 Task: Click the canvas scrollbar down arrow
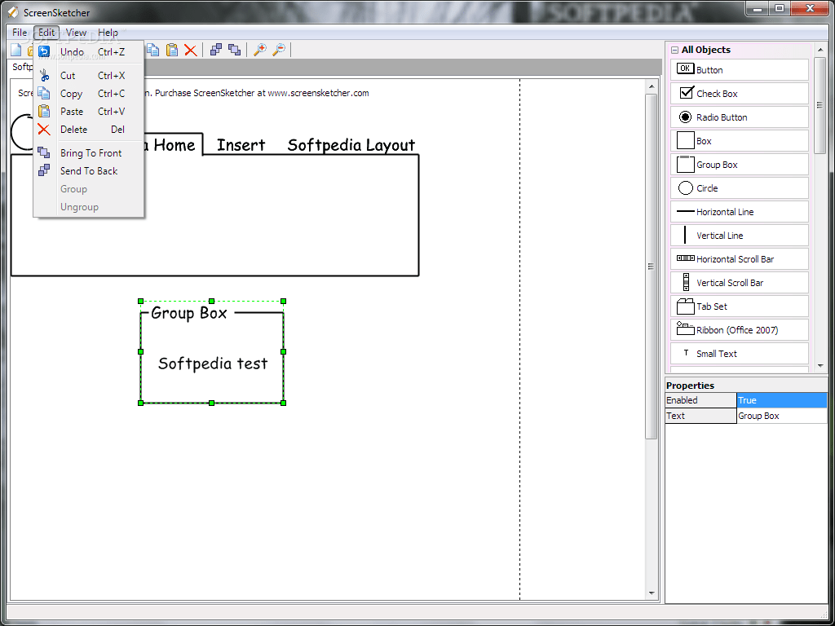pyautogui.click(x=652, y=593)
